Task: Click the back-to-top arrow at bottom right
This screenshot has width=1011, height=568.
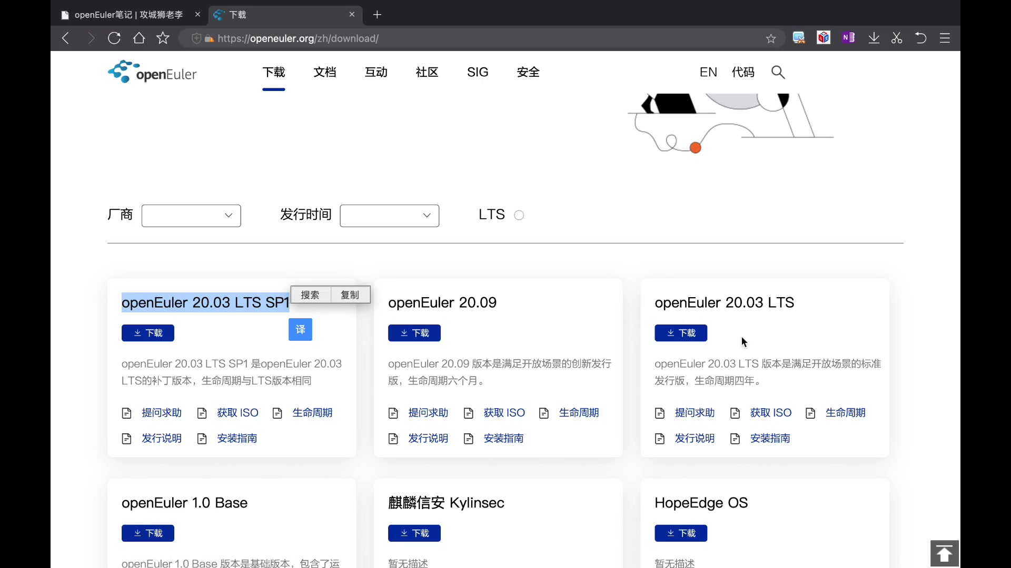Action: [x=944, y=553]
